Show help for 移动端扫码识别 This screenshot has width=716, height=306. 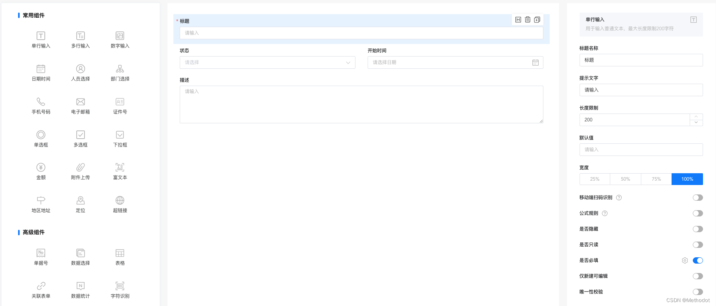pyautogui.click(x=619, y=198)
